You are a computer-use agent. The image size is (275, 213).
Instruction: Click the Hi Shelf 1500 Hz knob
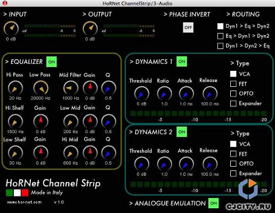pos(15,121)
